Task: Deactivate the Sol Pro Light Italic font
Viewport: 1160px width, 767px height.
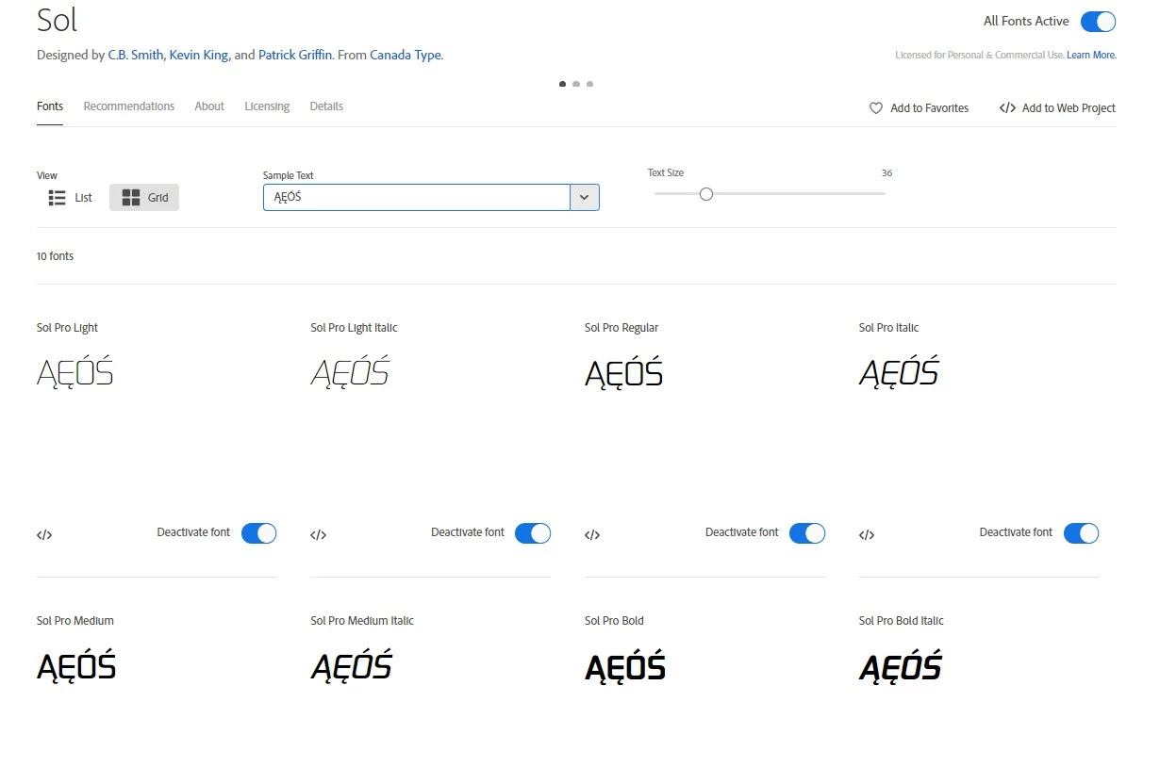Action: pyautogui.click(x=533, y=533)
